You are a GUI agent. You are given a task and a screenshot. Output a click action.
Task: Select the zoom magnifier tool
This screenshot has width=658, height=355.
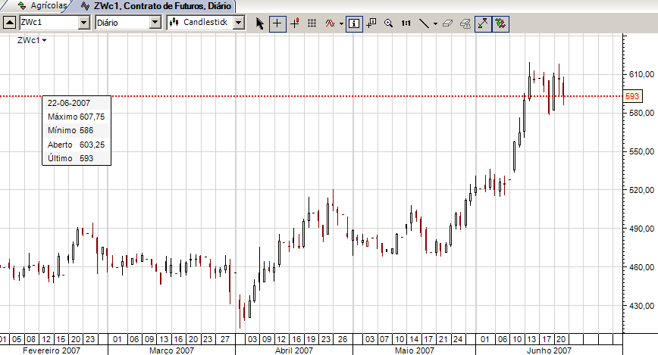tap(389, 23)
